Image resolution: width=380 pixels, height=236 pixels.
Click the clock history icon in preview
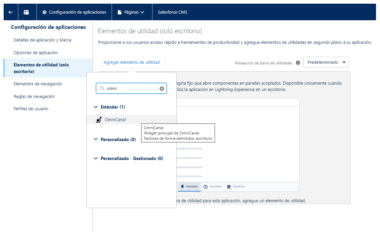206,187
